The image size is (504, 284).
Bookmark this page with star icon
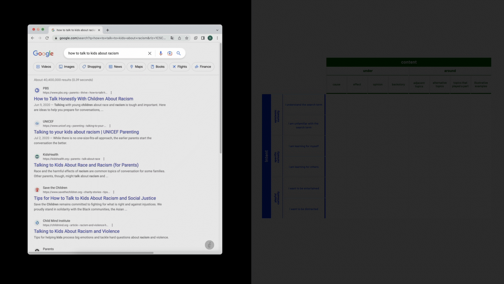(x=187, y=38)
